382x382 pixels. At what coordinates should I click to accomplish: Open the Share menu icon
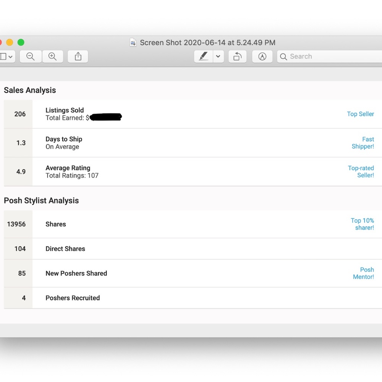[78, 57]
